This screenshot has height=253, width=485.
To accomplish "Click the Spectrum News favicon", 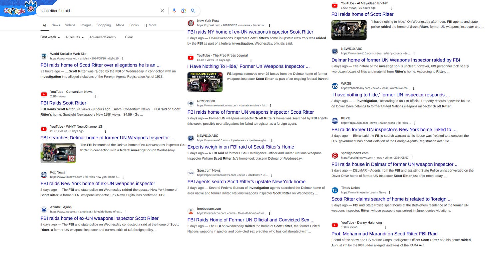I will pyautogui.click(x=191, y=173).
